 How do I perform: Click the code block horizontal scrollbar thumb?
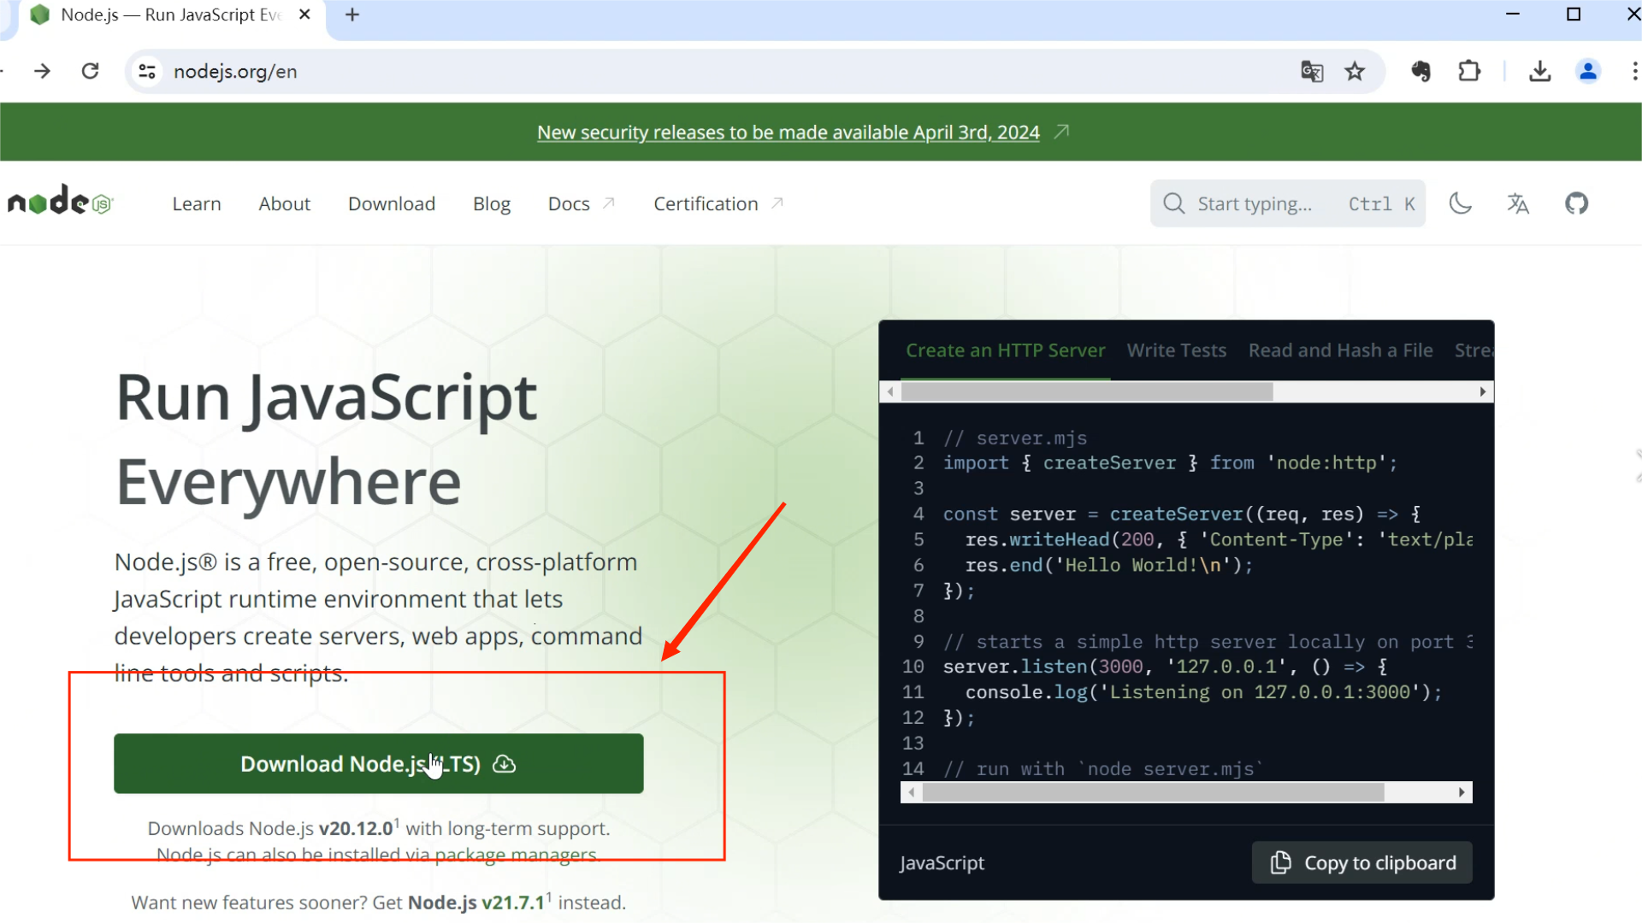[x=1153, y=792]
